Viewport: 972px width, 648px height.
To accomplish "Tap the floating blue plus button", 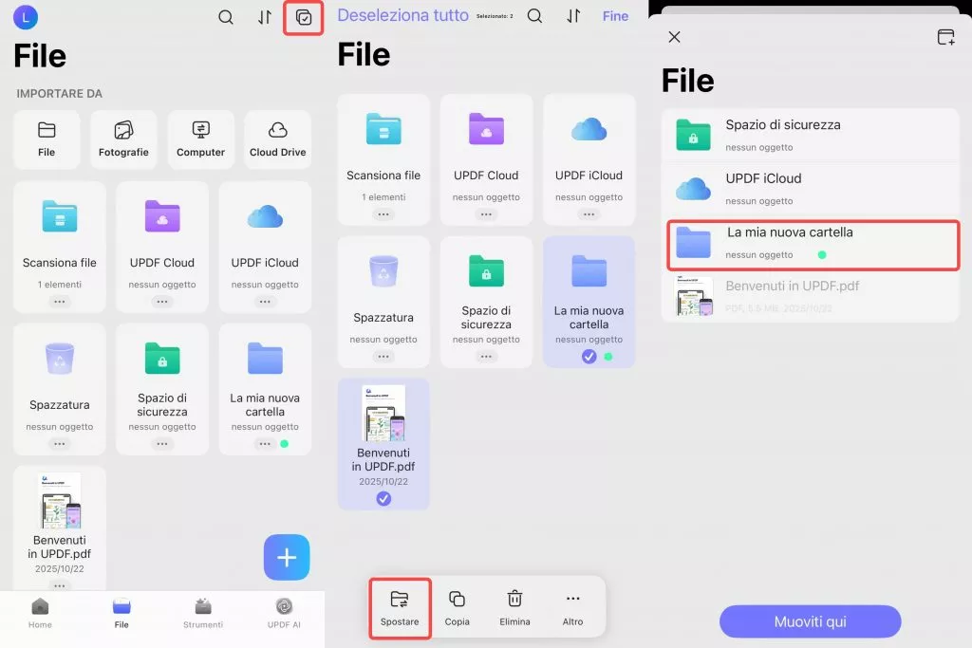I will [x=286, y=557].
